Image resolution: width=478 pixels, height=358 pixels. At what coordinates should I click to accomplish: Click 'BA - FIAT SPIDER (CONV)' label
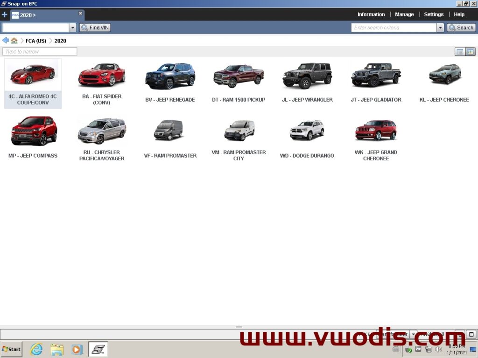[x=101, y=100]
